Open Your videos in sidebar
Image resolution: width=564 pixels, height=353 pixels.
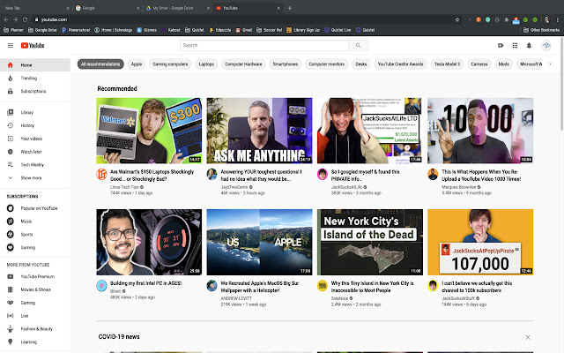pos(35,139)
